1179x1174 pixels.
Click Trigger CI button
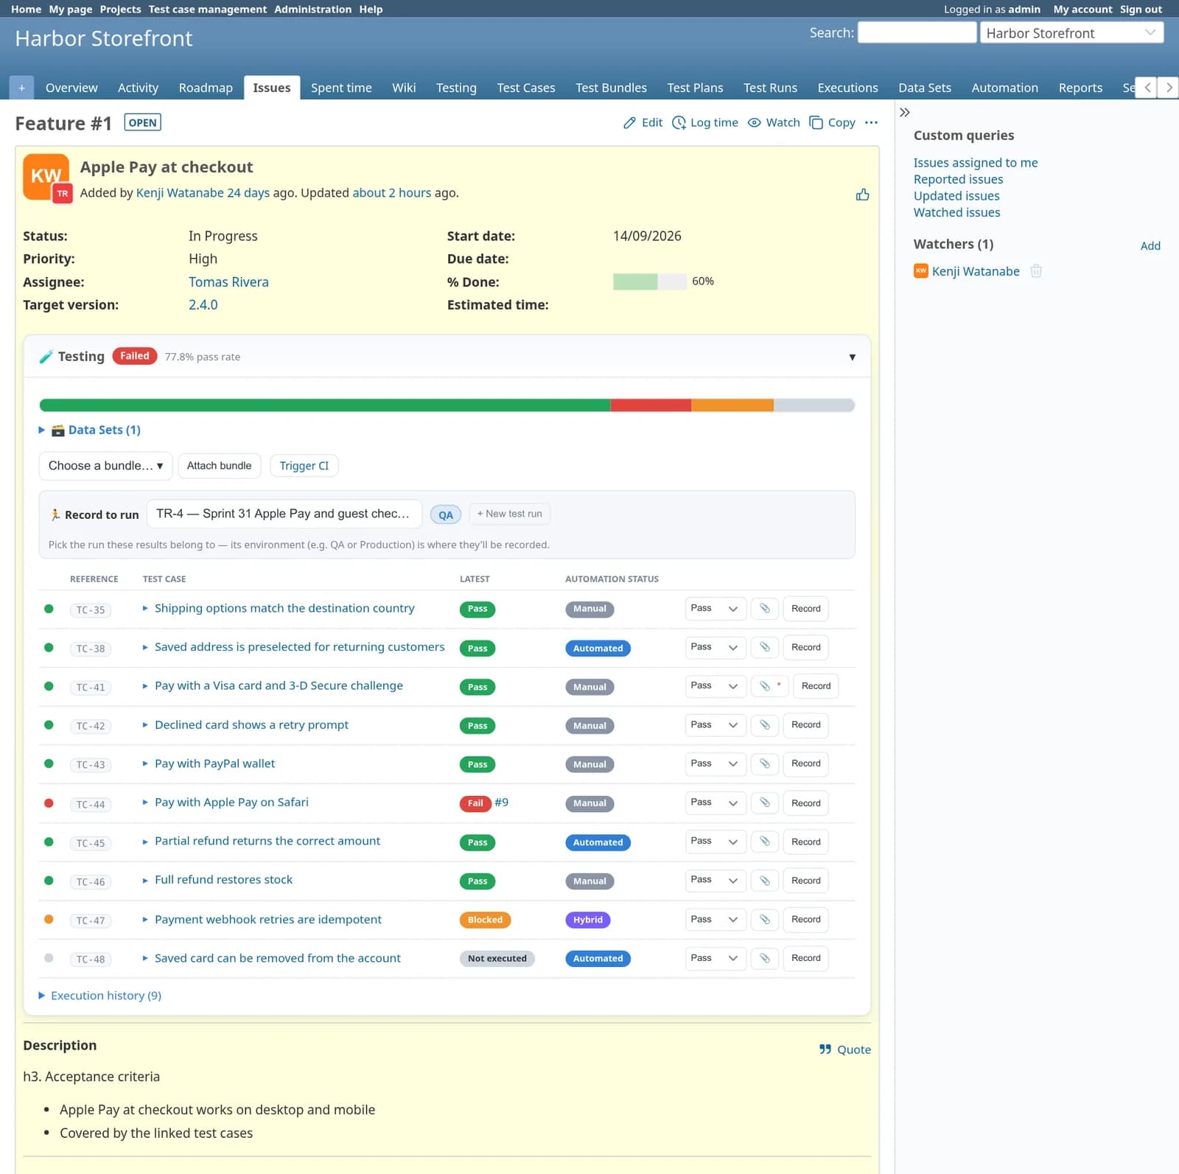point(304,466)
